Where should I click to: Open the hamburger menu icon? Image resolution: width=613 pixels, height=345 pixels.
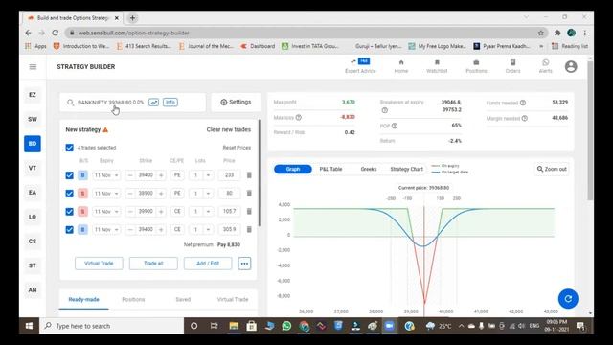33,67
